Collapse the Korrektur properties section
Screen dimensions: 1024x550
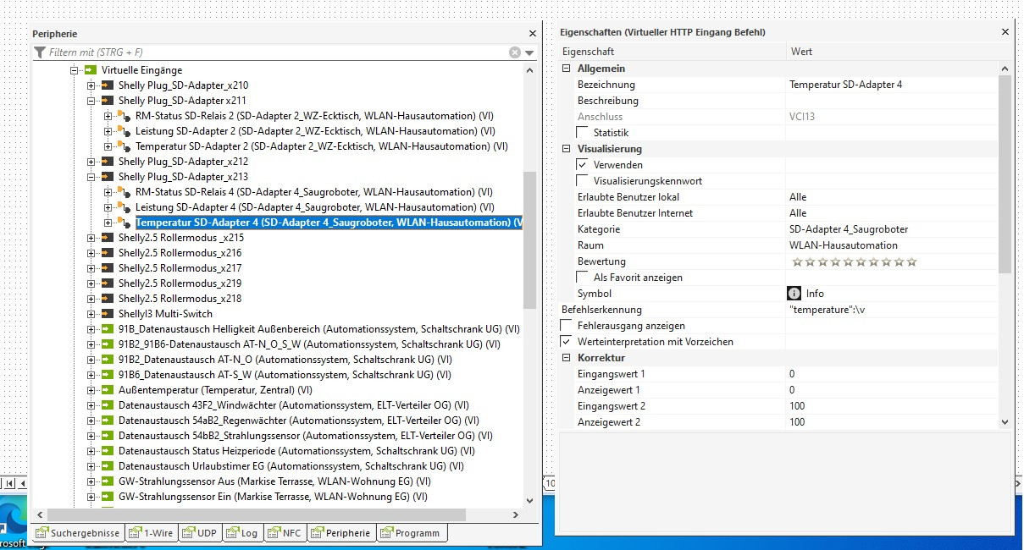[x=567, y=358]
